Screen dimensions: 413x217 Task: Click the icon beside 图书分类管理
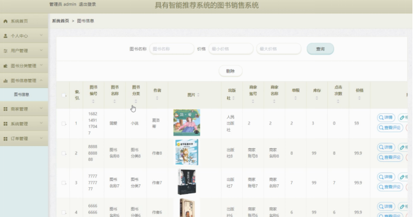pos(5,66)
